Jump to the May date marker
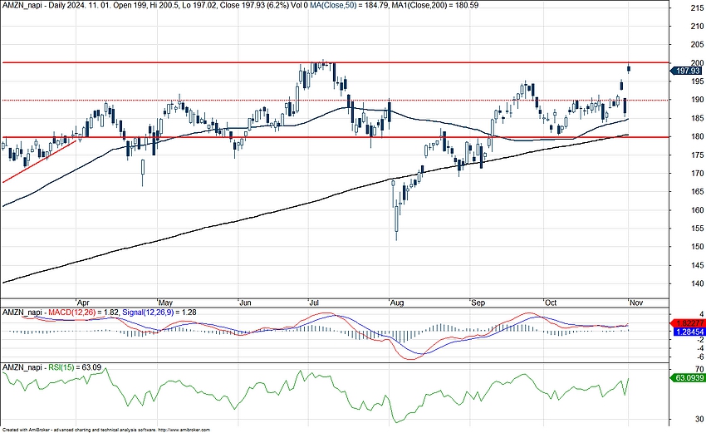Image resolution: width=706 pixels, height=433 pixels. pyautogui.click(x=166, y=303)
